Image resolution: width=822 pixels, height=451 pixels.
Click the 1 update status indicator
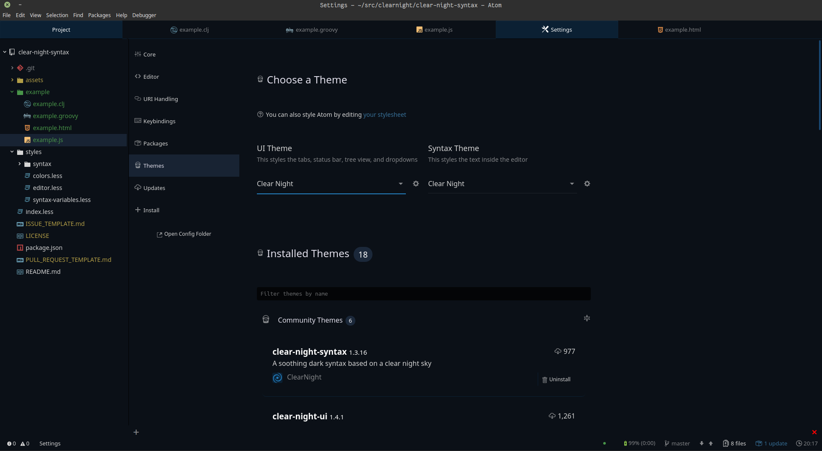point(771,443)
